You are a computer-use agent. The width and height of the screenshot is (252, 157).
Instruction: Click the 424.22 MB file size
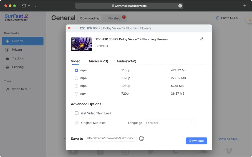tap(178, 70)
